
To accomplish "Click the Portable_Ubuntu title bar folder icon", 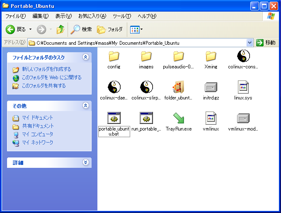I will point(5,6).
